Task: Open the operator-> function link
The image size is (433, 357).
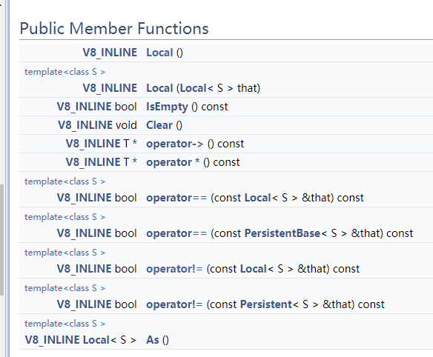Action: click(174, 144)
